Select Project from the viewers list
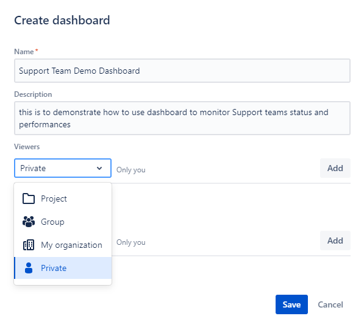This screenshot has width=364, height=327. tap(63, 199)
